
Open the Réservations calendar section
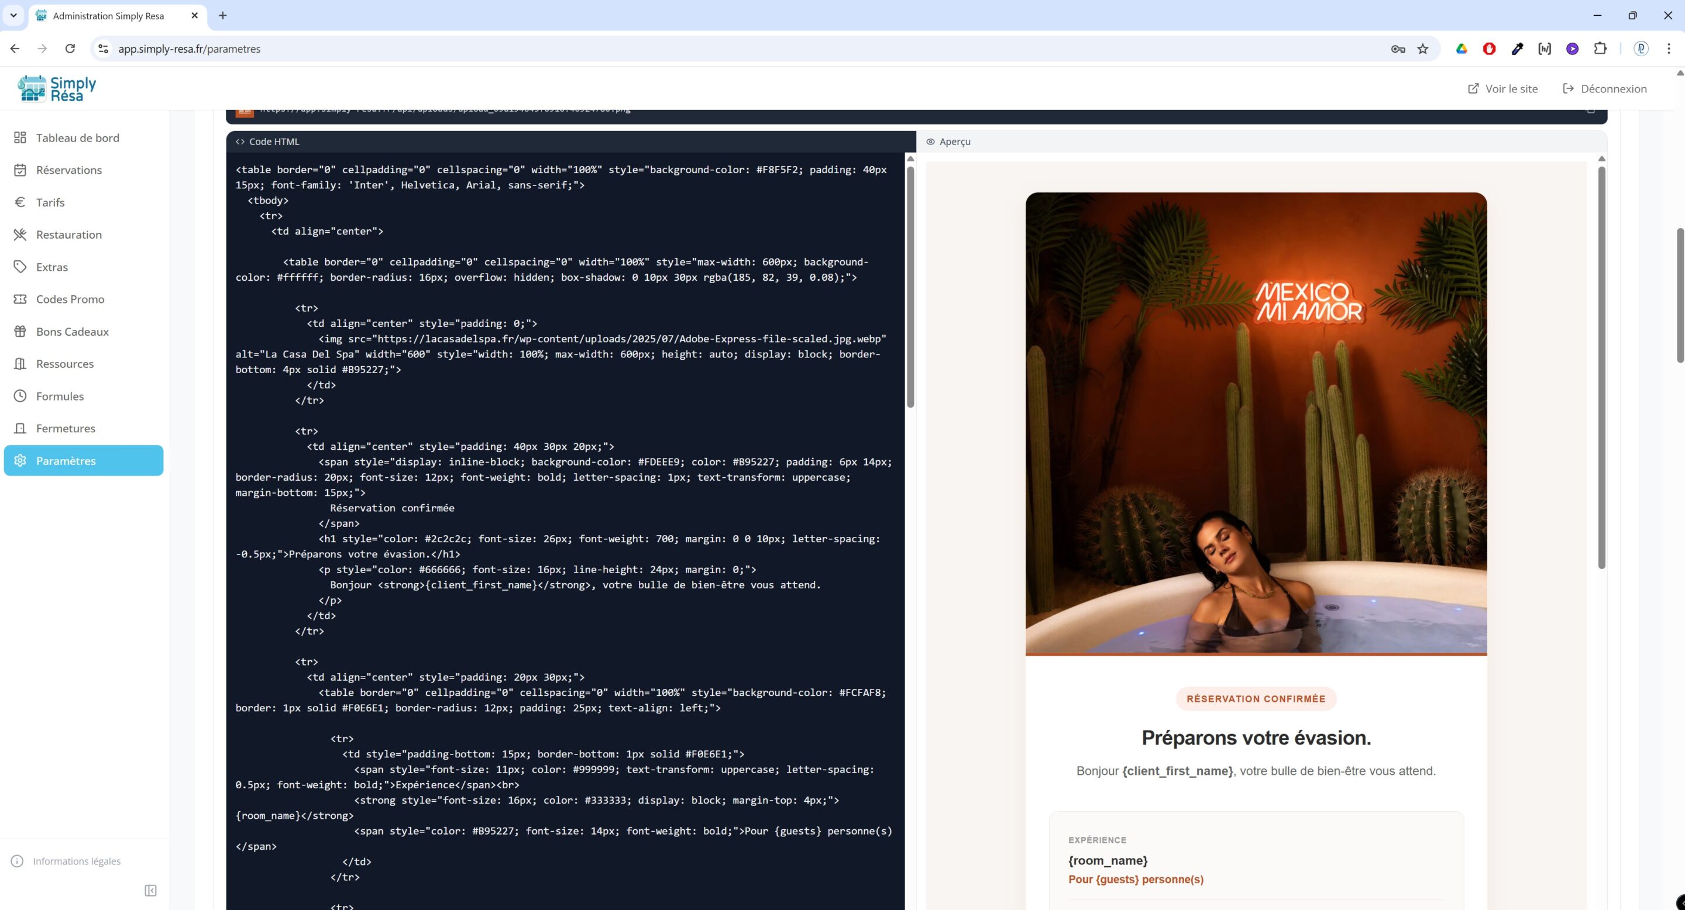[68, 170]
